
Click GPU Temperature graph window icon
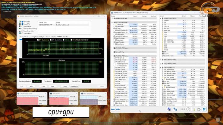pyautogui.click(x=82, y=94)
